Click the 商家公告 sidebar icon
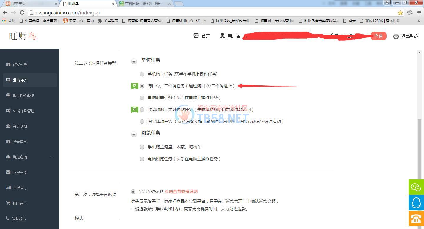 coord(8,64)
